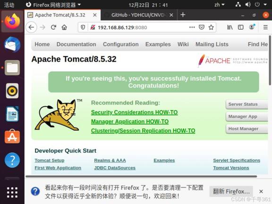Screen dimensions: 272x204
Task: Open the Firefox home page icon
Action: coord(64,27)
